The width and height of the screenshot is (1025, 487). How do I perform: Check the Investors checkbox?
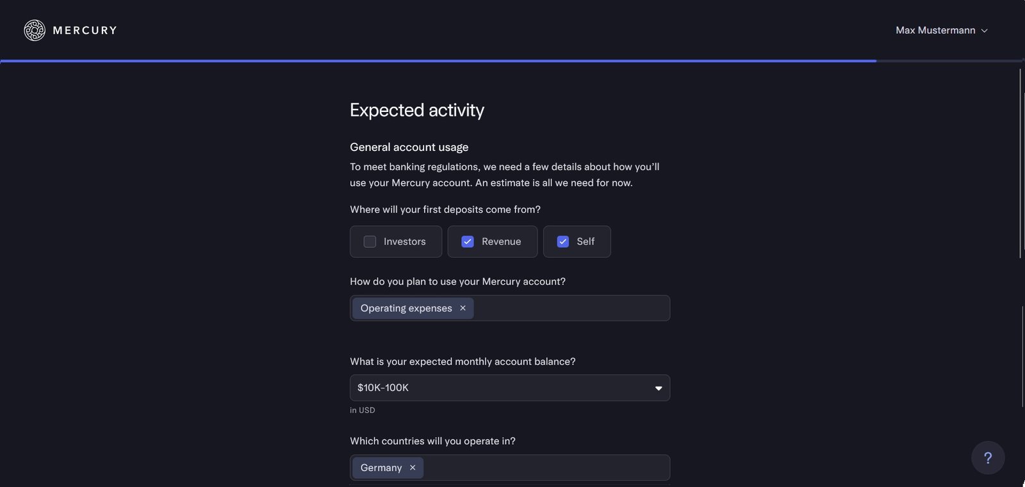(x=370, y=241)
